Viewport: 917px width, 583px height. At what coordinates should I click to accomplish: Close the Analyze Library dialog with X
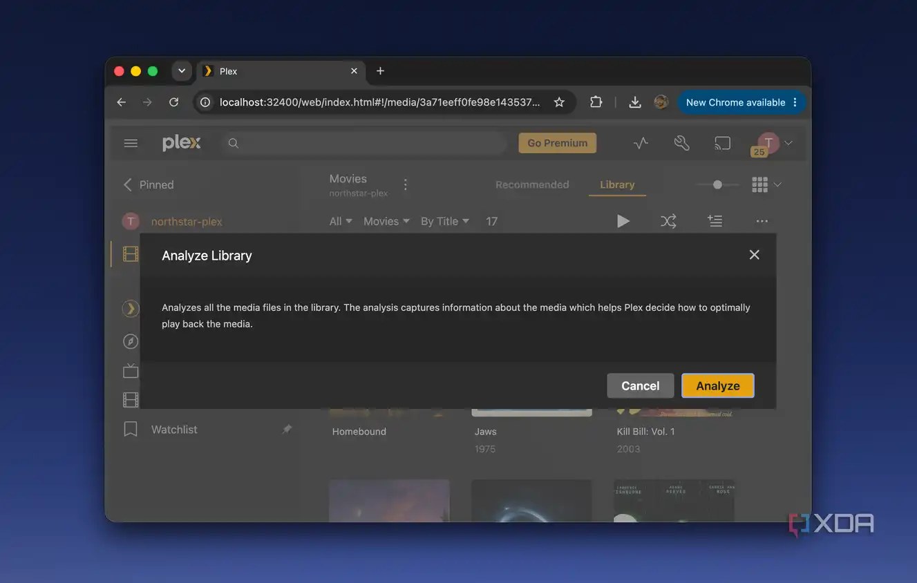tap(754, 255)
